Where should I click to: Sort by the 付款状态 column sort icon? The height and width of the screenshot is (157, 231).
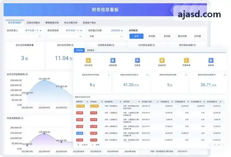tap(102, 102)
